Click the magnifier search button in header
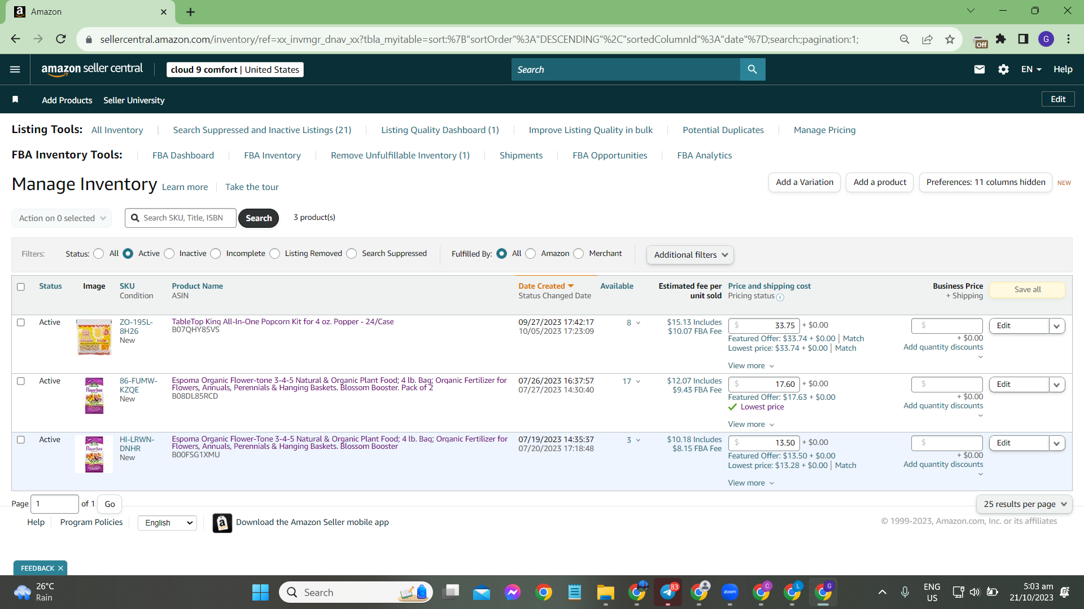This screenshot has height=609, width=1084. point(753,69)
